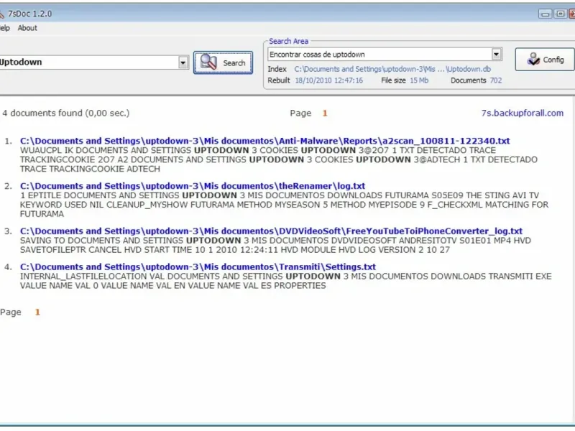Click the Search button with magnifier icon
The image size is (575, 431).
pyautogui.click(x=223, y=62)
